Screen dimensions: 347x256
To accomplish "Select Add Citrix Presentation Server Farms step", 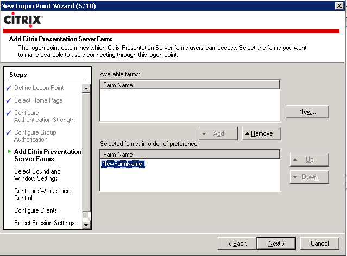I will 48,155.
